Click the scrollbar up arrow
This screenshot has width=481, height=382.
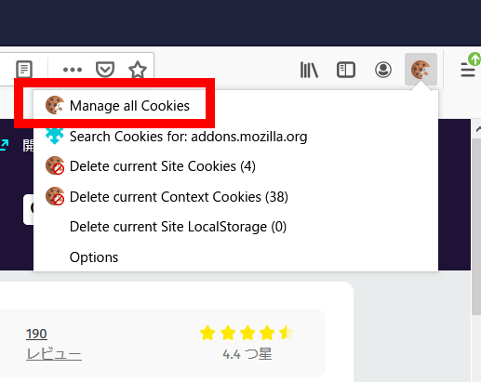point(477,129)
